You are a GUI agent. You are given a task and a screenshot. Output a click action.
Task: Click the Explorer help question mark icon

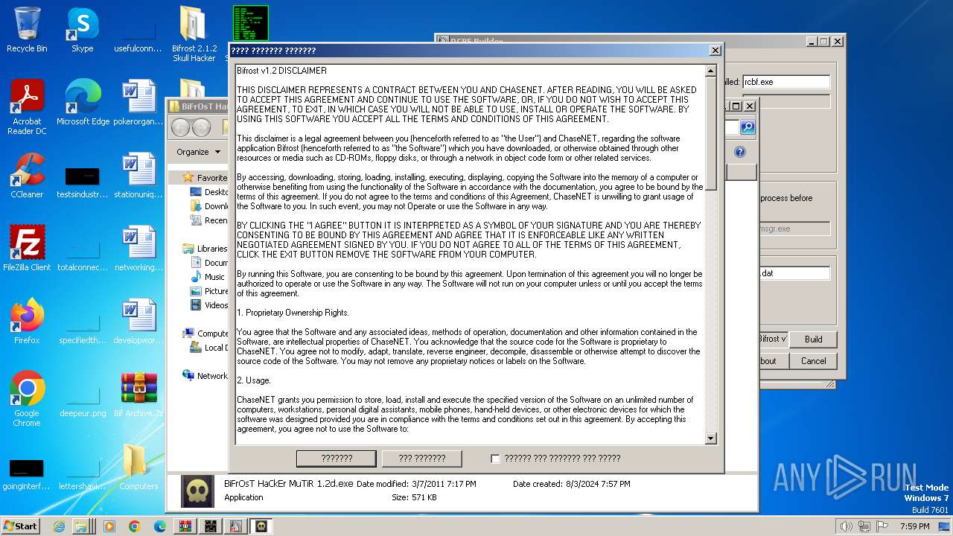pos(740,152)
